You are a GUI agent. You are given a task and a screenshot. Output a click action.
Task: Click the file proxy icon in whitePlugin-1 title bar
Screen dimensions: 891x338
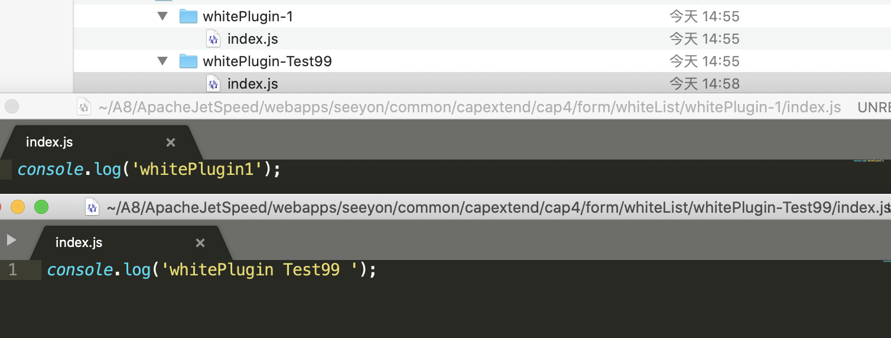point(84,107)
